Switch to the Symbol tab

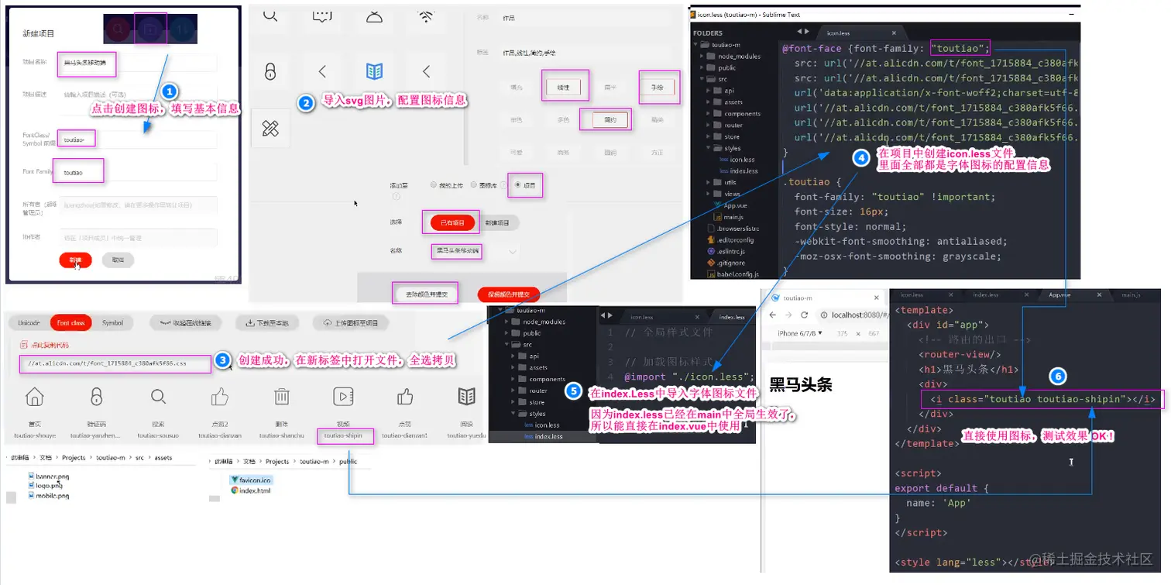(112, 322)
